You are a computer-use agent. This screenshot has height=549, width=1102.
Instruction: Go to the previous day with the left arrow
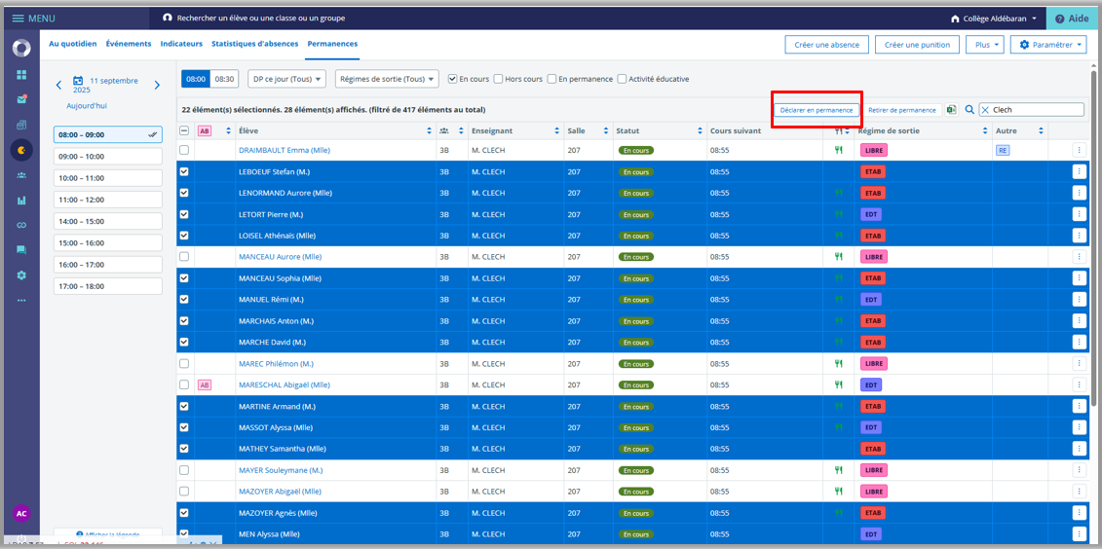click(58, 86)
